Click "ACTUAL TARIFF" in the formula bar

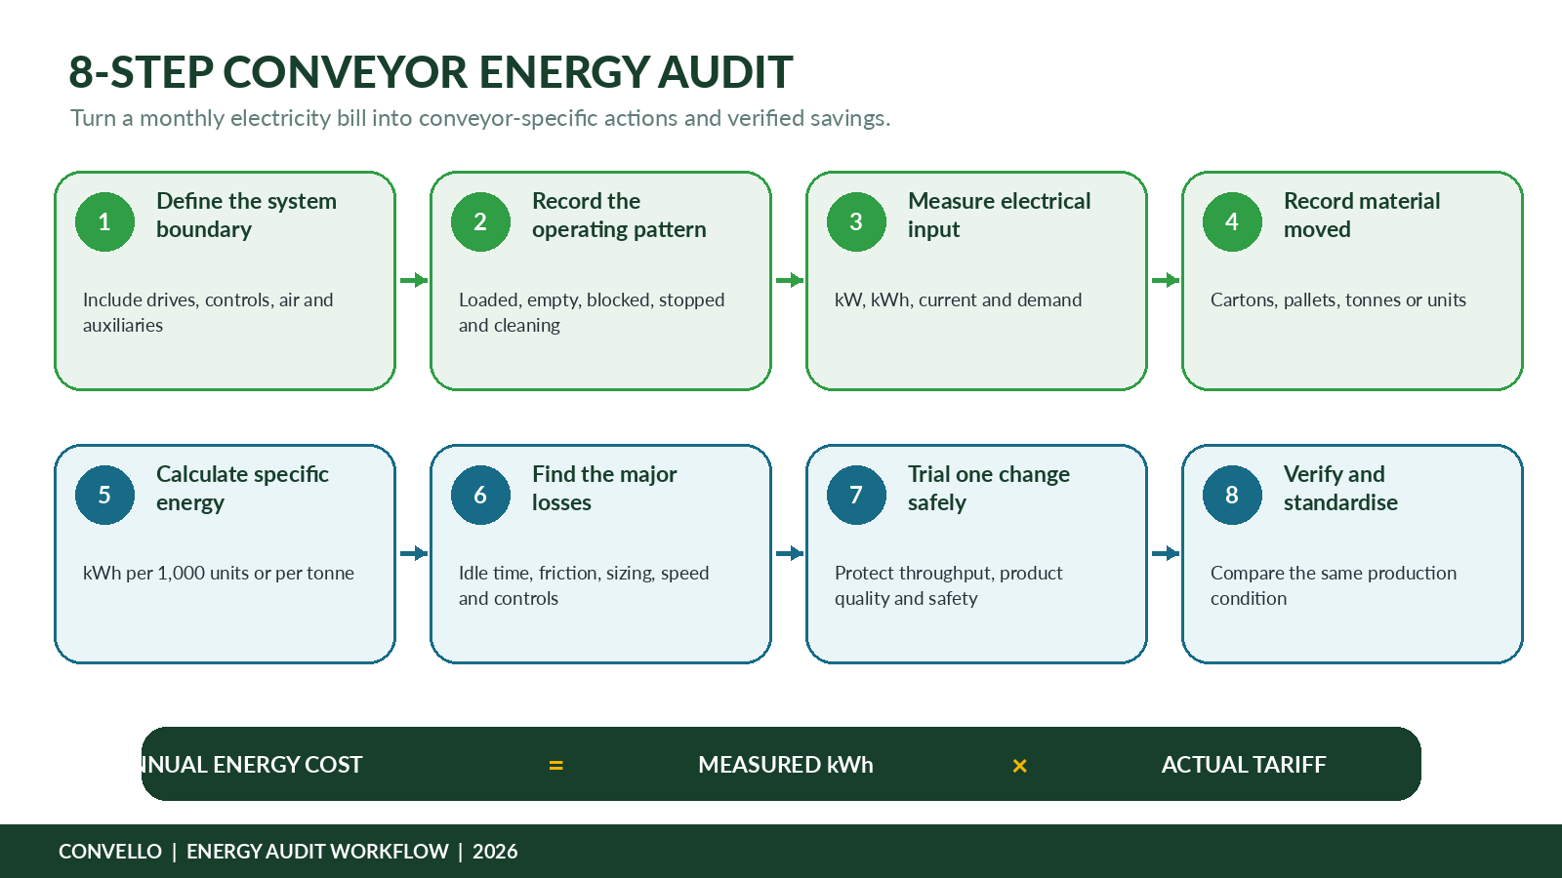[x=1244, y=765]
